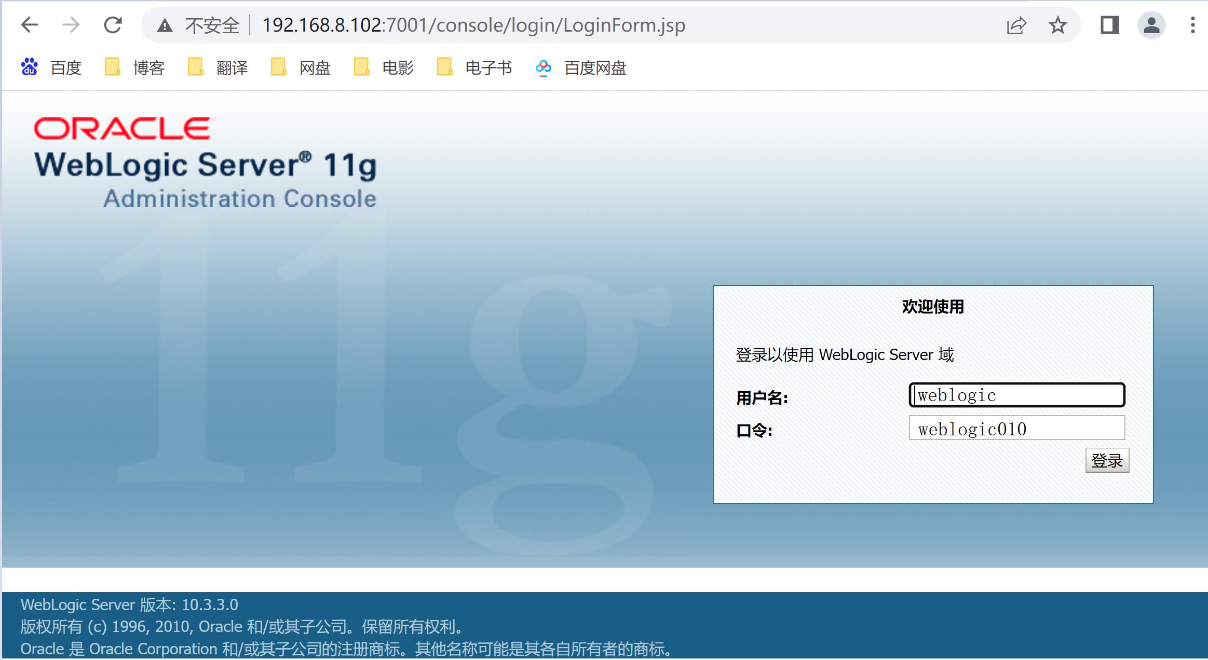Open the user profile avatar
The width and height of the screenshot is (1208, 660).
tap(1151, 25)
